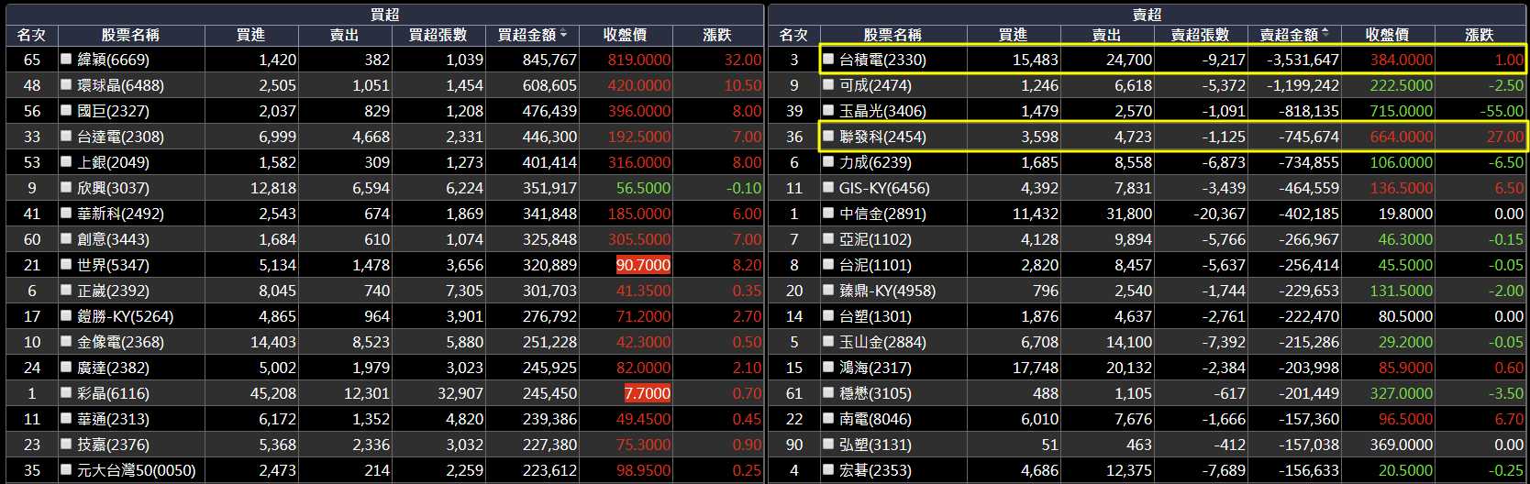Open stock 華新科(2492)
The height and width of the screenshot is (484, 1530).
pos(120,214)
